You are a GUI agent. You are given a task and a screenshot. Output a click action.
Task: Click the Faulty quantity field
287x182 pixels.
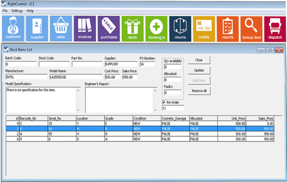coord(173,93)
